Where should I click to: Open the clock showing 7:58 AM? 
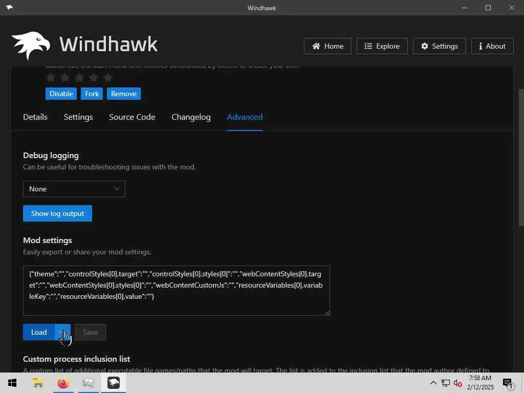480,383
